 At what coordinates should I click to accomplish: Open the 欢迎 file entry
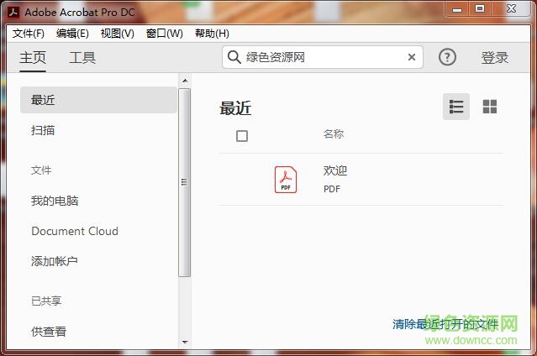point(361,180)
